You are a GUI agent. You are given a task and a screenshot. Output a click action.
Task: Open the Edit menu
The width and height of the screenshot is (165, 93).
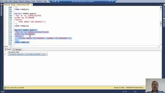[x=6, y=1]
